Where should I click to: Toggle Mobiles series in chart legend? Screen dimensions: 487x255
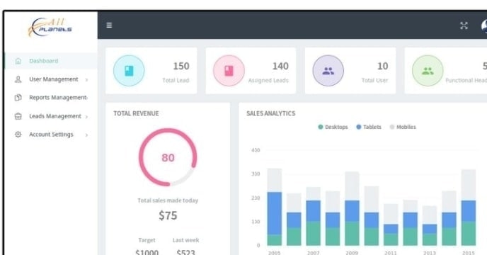point(403,127)
